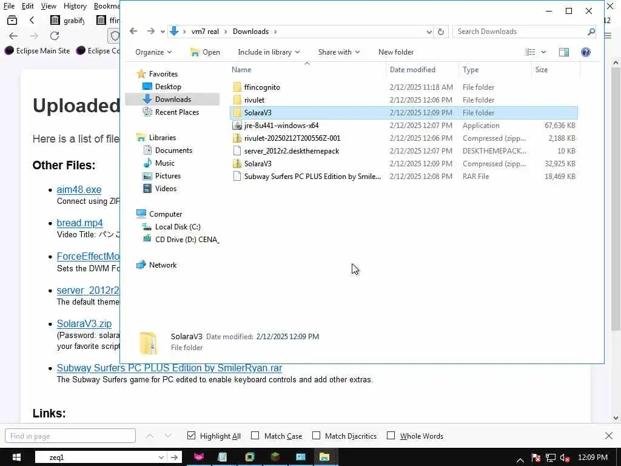Open CD Drive (D:) CENA_
This screenshot has width=621, height=466.
coord(187,239)
